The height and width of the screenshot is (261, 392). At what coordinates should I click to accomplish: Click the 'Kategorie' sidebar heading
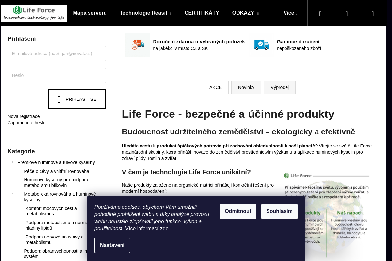click(x=21, y=151)
